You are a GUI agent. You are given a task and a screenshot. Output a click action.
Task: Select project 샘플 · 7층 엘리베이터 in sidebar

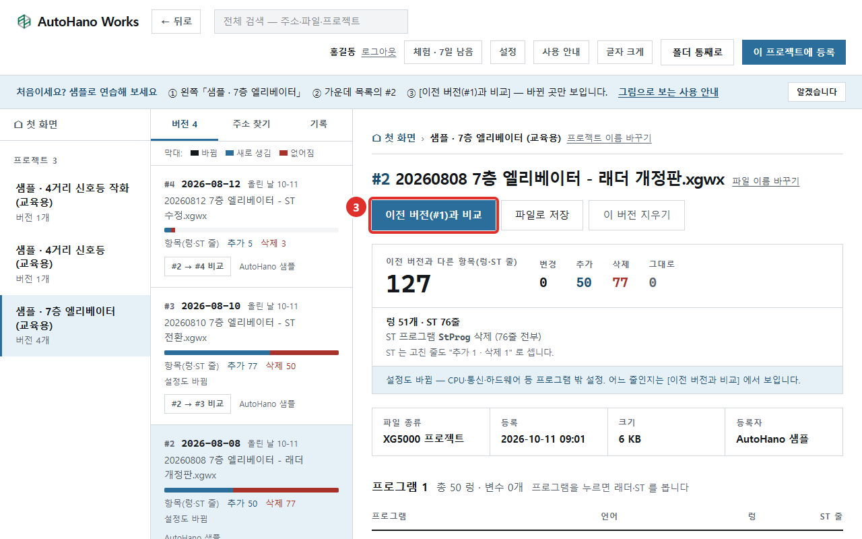75,325
